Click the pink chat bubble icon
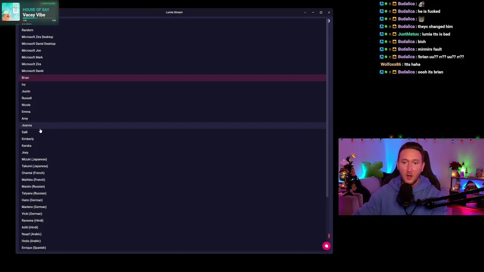Viewport: 484px width, 272px height. pyautogui.click(x=326, y=246)
